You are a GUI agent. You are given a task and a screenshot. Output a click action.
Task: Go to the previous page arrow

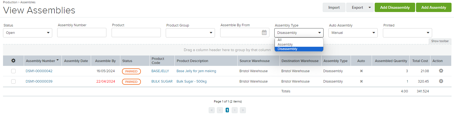coord(220,110)
